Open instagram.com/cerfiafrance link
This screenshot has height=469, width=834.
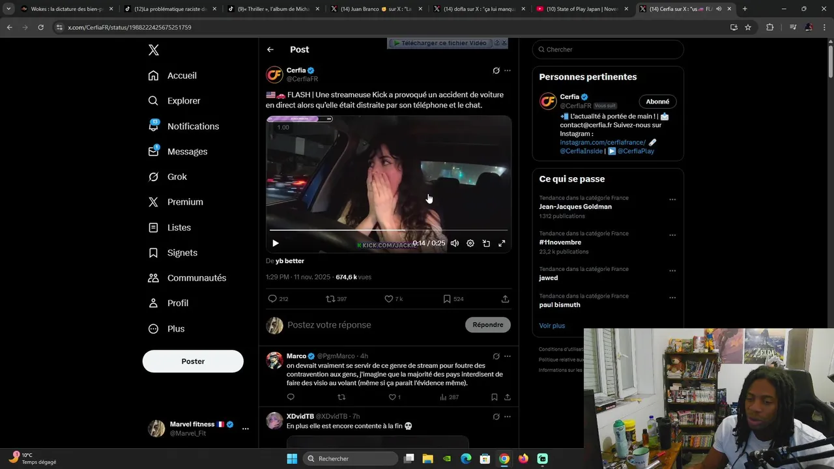pyautogui.click(x=603, y=142)
